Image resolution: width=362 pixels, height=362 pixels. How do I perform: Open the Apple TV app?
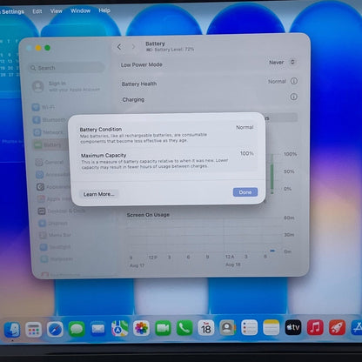click(293, 327)
